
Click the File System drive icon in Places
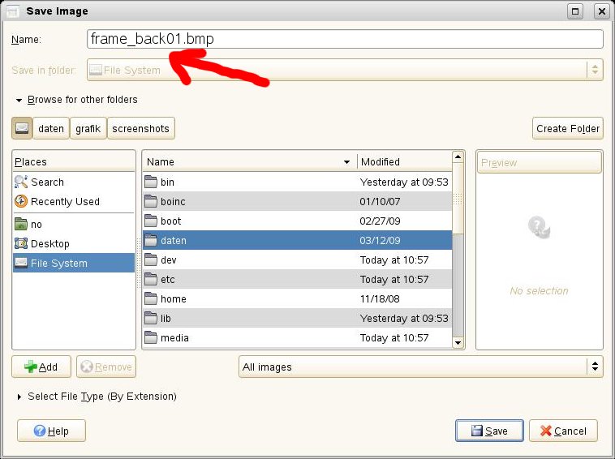[21, 264]
